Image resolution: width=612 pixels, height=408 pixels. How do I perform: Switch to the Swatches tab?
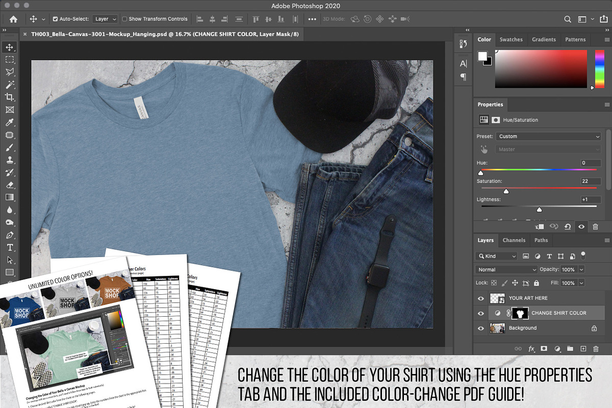tap(511, 39)
